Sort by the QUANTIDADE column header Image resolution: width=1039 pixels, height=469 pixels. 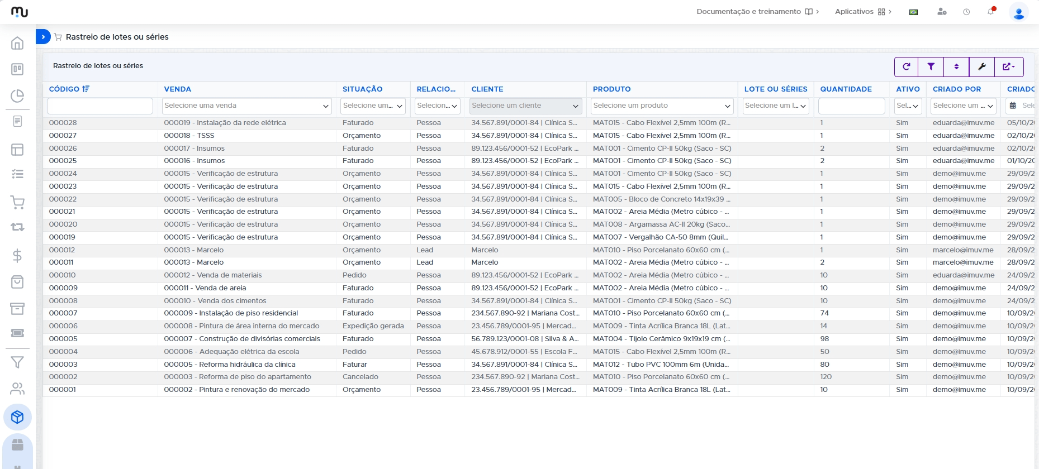click(x=846, y=89)
